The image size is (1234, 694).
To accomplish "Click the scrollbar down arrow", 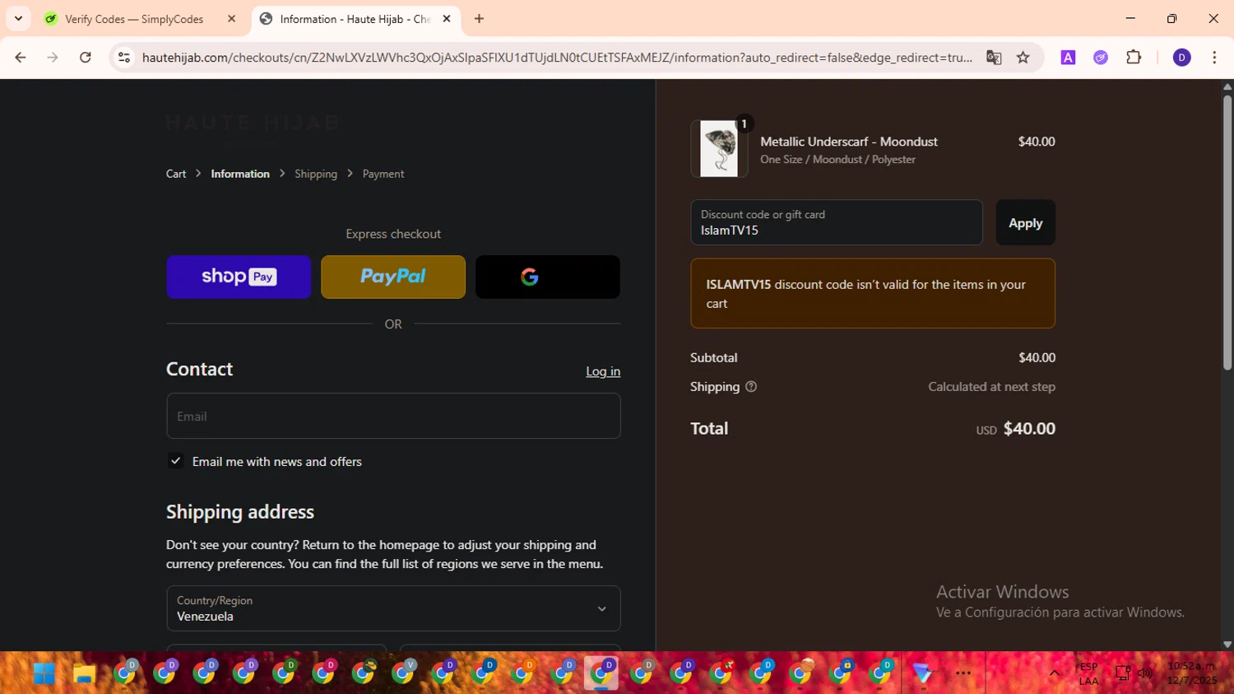I will point(1227,645).
